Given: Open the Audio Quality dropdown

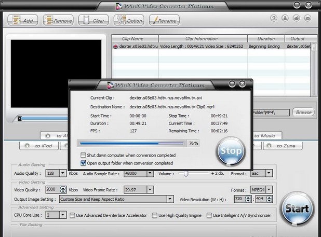Looking at the screenshot, I should (63, 173).
